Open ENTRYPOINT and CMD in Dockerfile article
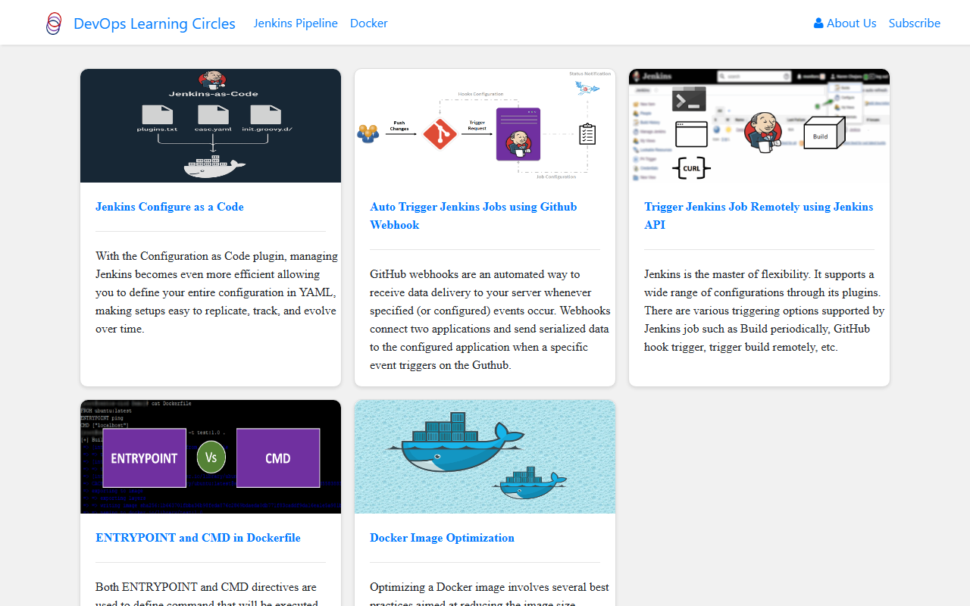This screenshot has height=606, width=970. [198, 538]
